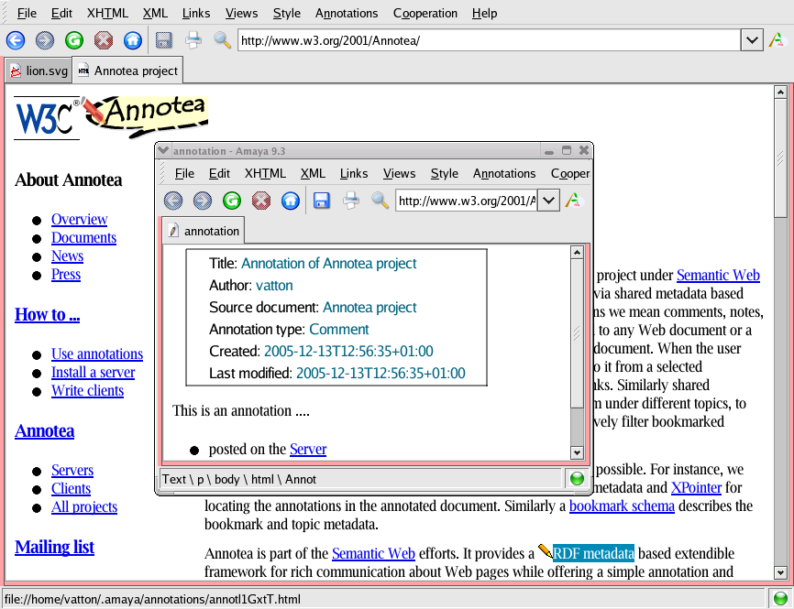
Task: Click the Back arrow in main toolbar
Action: pyautogui.click(x=15, y=40)
